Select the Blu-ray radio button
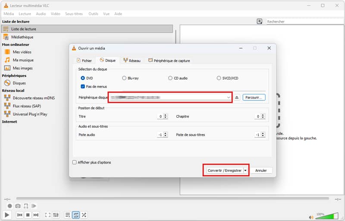 click(x=124, y=78)
